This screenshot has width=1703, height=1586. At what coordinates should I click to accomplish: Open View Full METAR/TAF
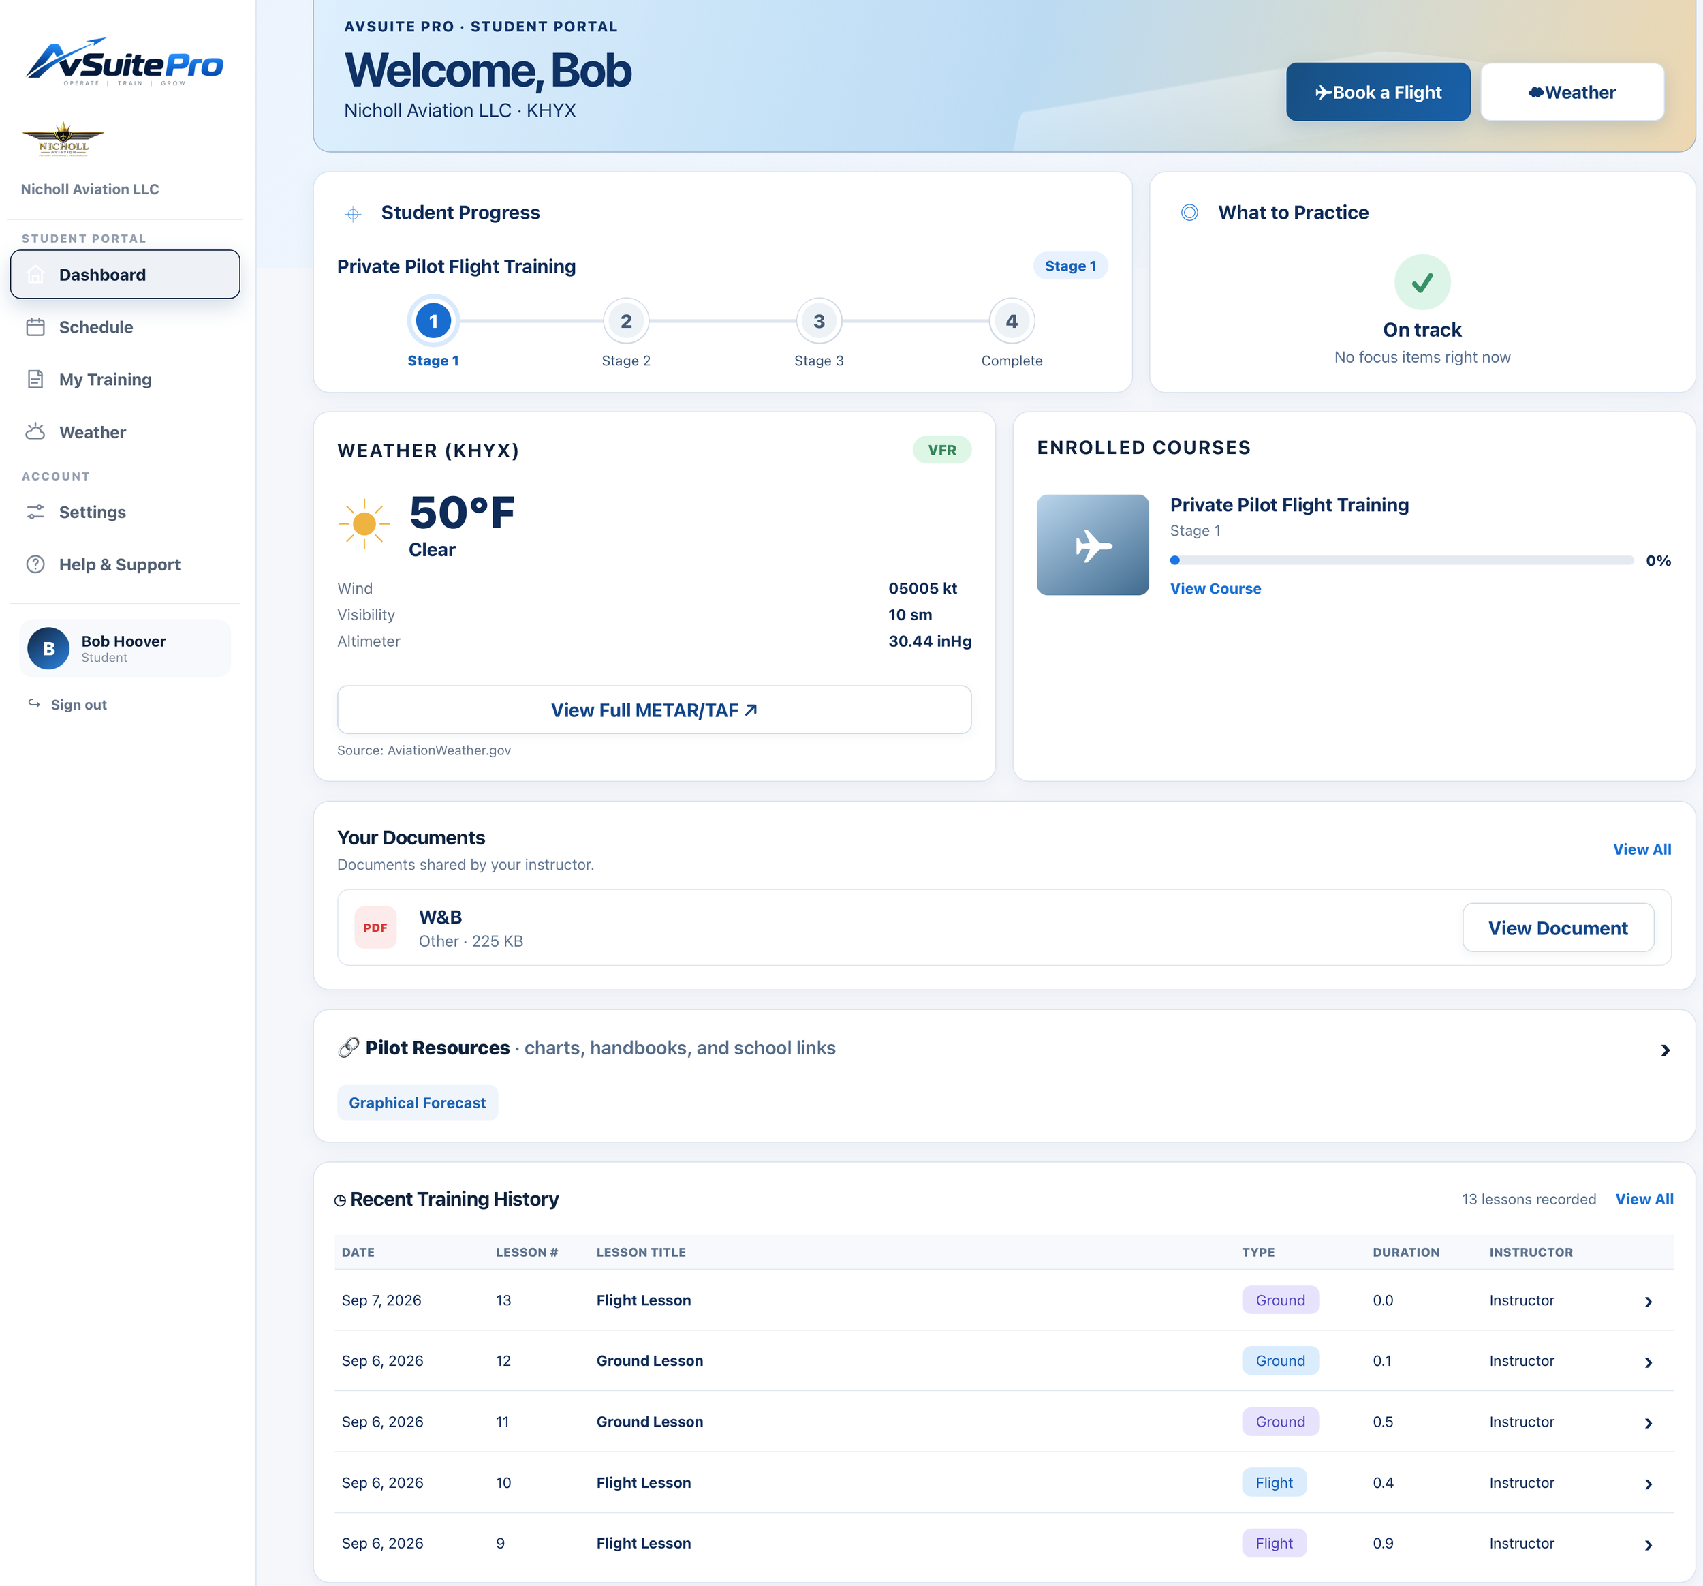(x=654, y=710)
